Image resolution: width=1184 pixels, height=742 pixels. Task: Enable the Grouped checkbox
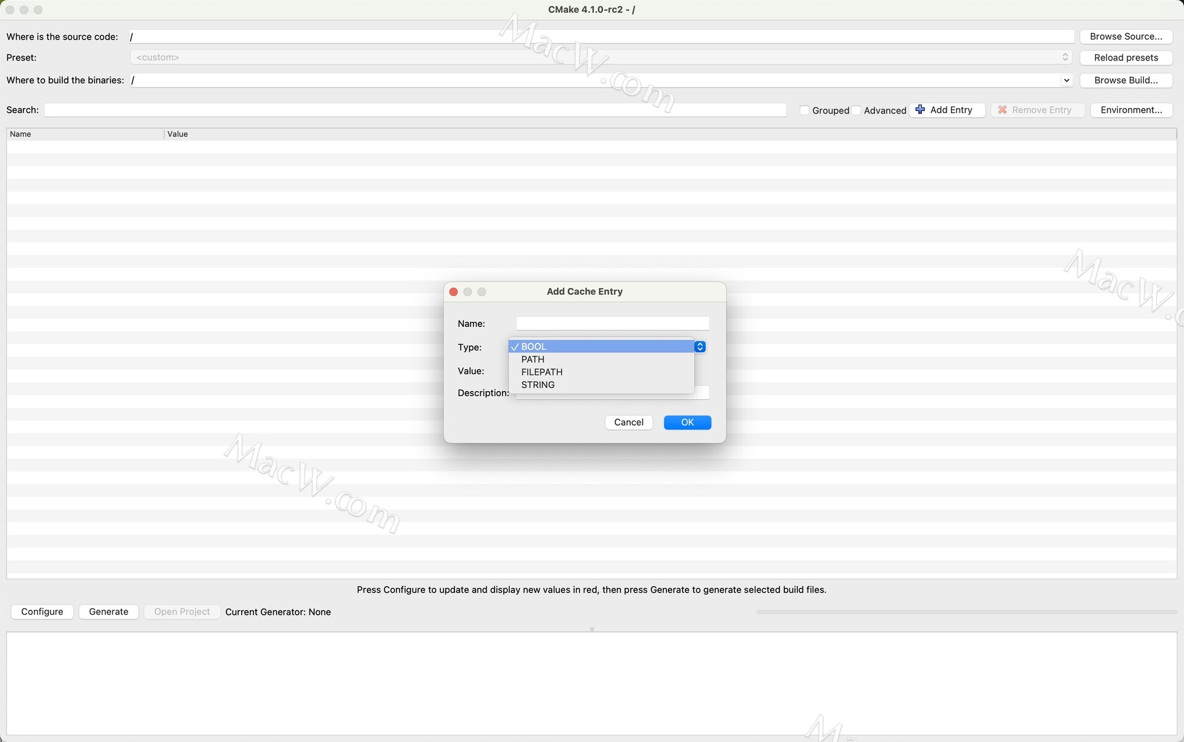click(x=804, y=110)
